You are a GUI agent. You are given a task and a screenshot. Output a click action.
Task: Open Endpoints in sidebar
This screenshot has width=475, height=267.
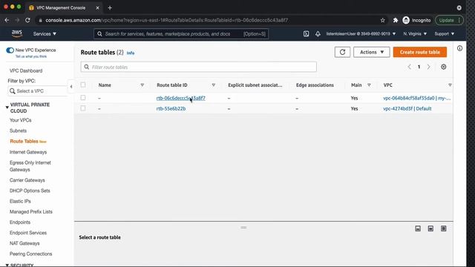tap(20, 222)
